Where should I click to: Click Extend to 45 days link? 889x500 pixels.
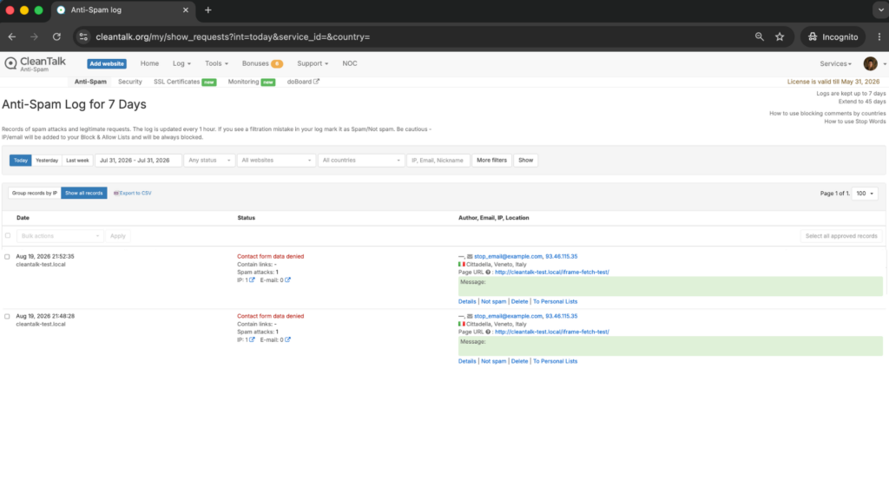point(862,102)
